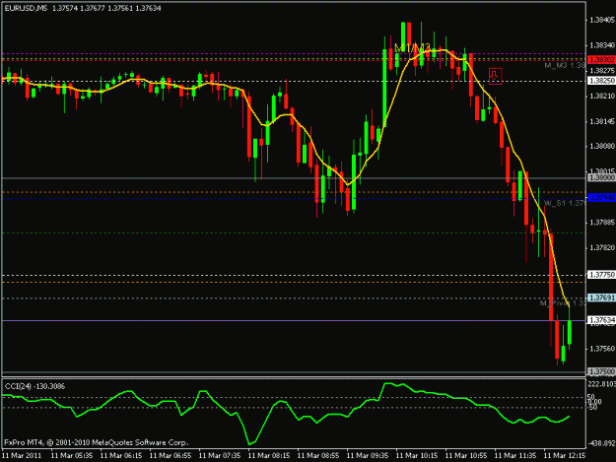Viewport: 616px width, 462px height.
Task: Click the 11 Mar 2011 date label
Action: pos(22,456)
